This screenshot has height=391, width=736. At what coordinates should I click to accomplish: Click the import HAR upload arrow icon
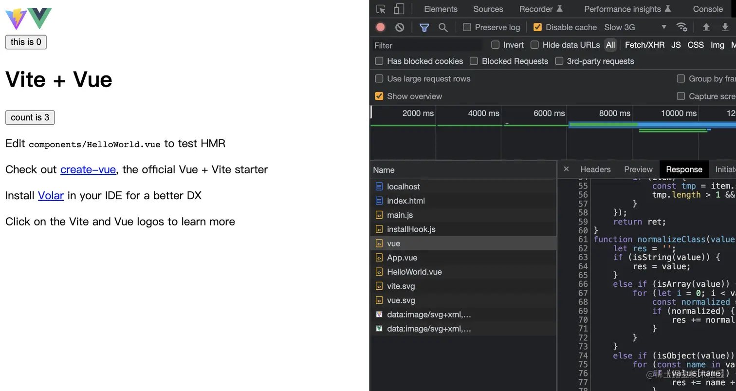pos(706,27)
